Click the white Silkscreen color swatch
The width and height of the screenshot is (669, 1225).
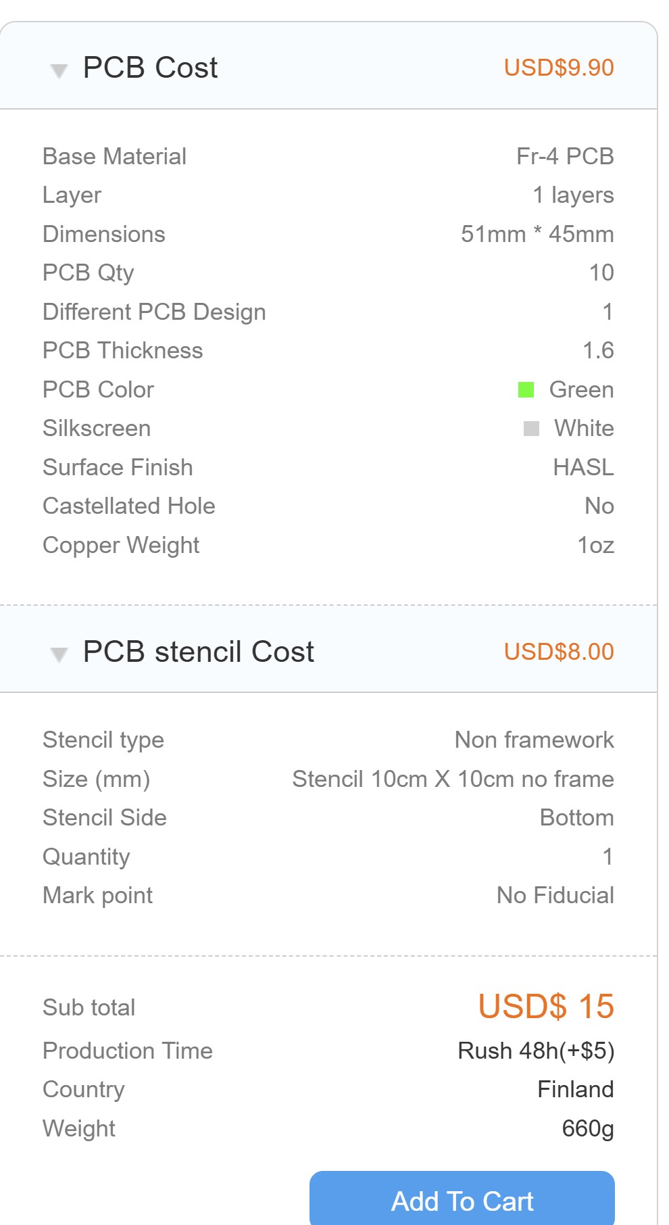click(531, 429)
